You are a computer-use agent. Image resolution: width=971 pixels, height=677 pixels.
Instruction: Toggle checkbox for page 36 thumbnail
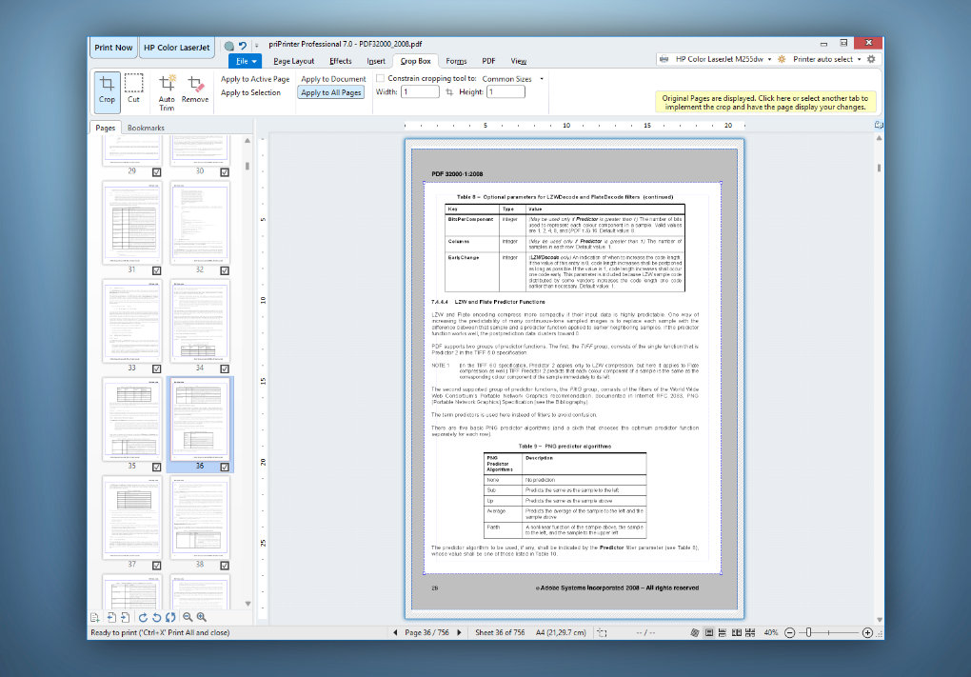tap(225, 467)
